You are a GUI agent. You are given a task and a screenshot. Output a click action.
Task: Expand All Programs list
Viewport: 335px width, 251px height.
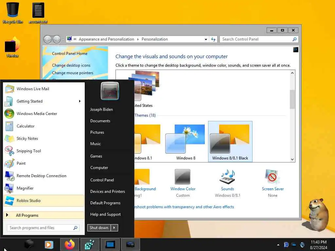coord(44,215)
